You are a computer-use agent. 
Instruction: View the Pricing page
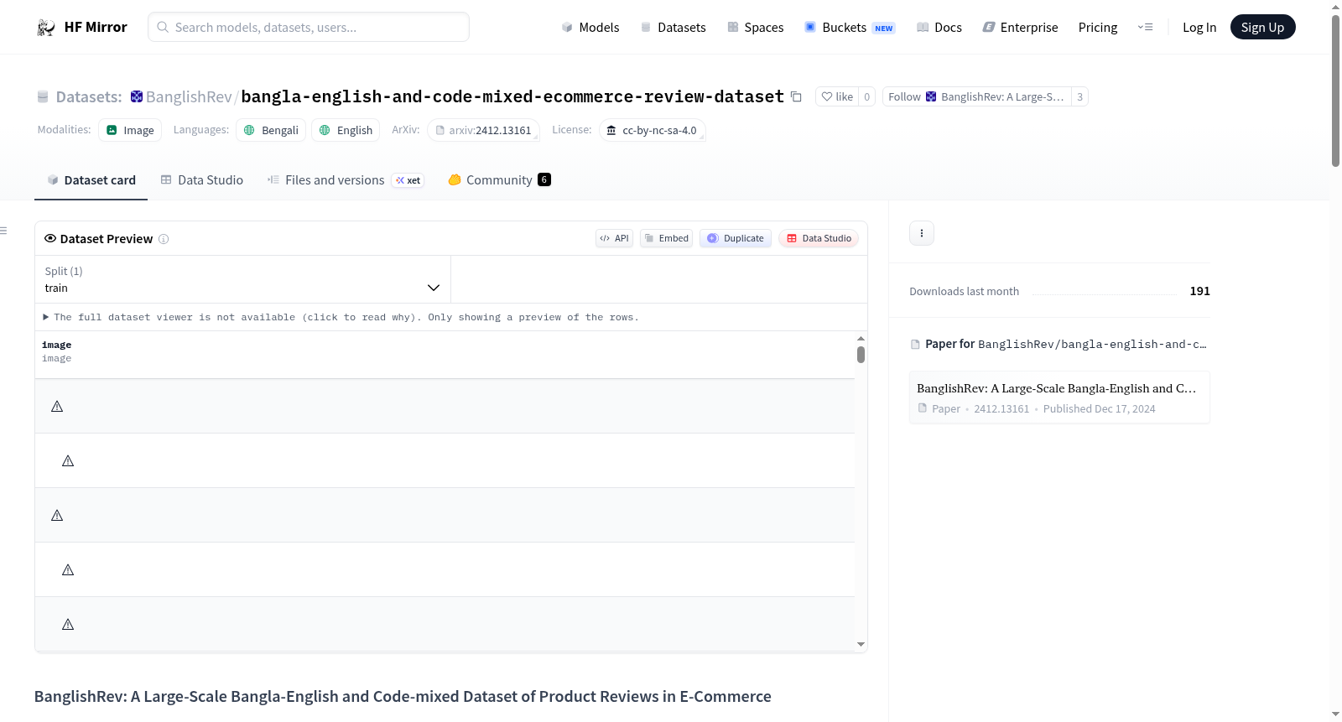[x=1098, y=28]
